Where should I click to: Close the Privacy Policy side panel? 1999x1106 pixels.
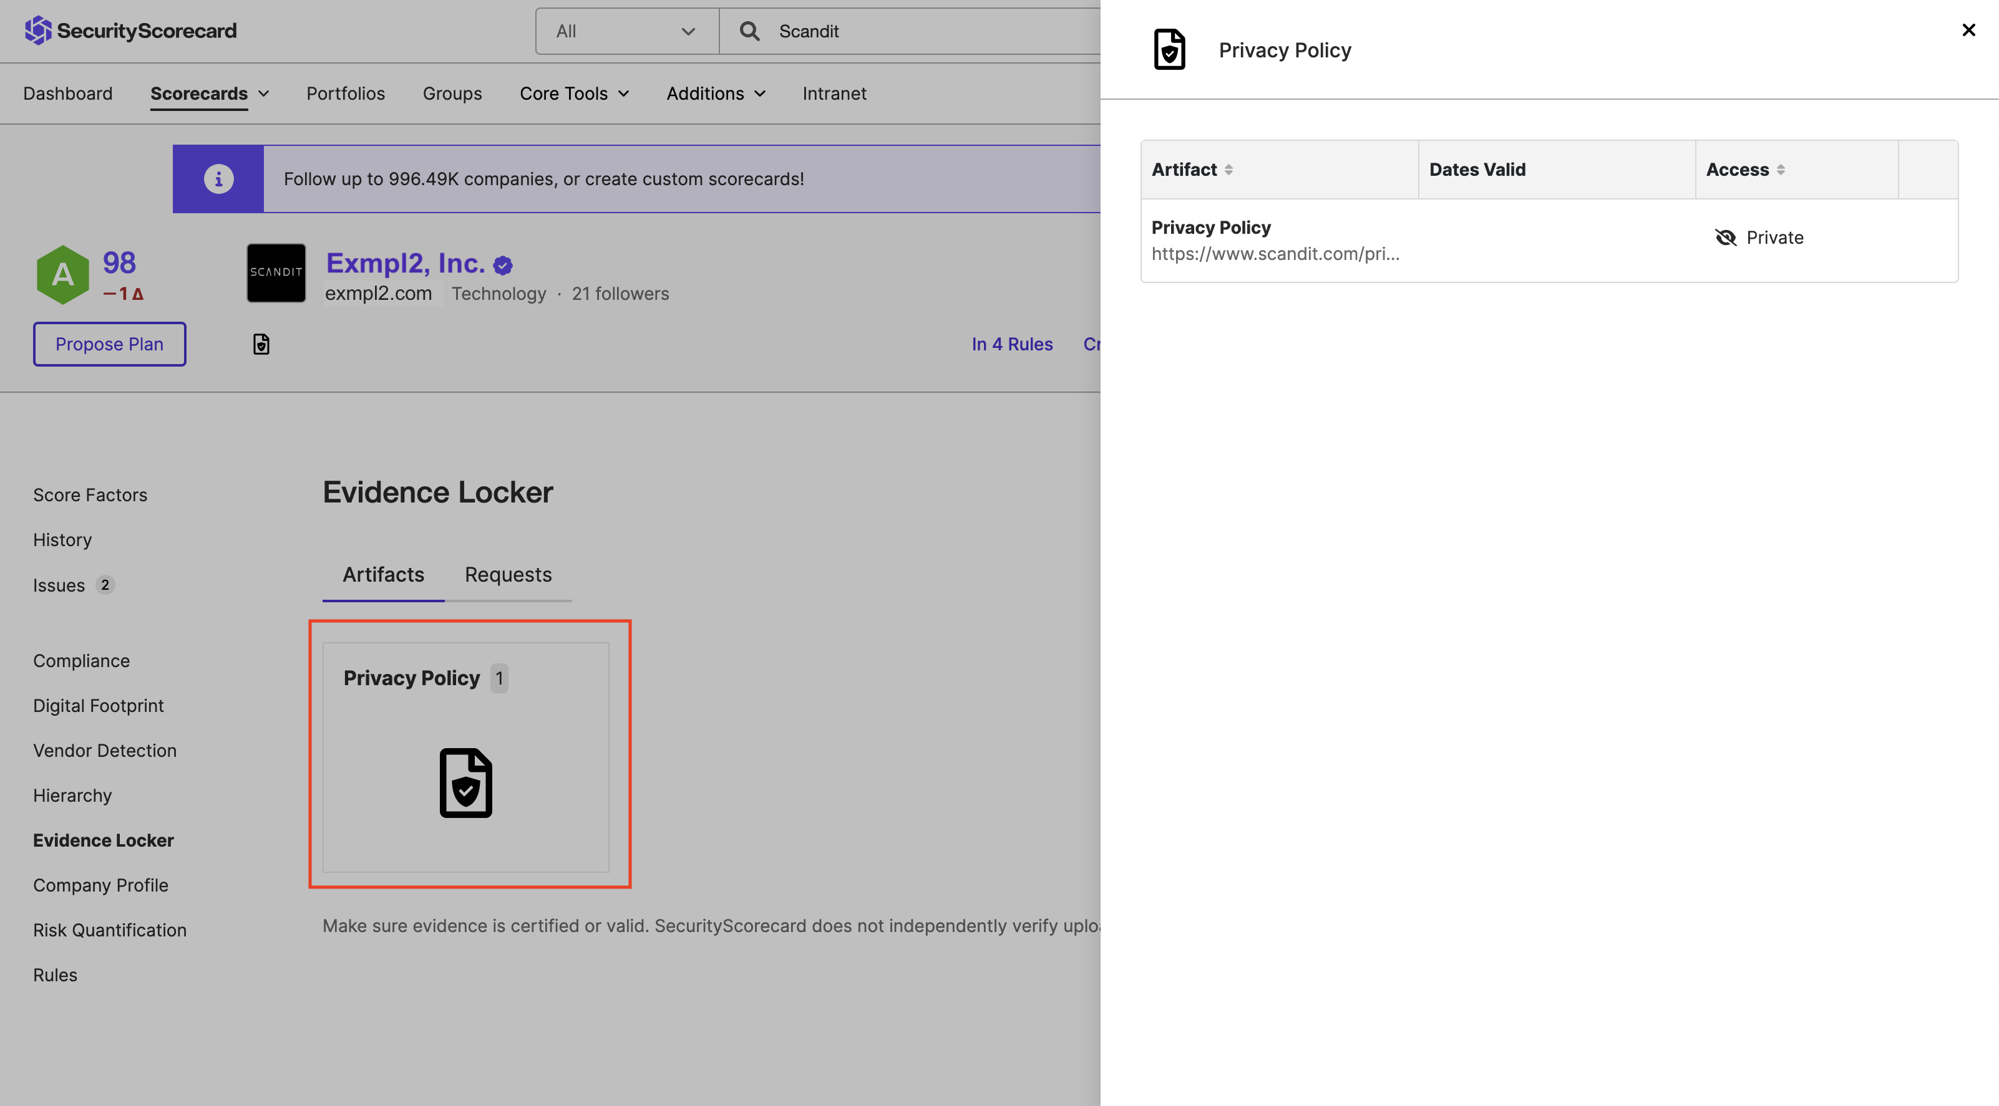(x=1968, y=29)
